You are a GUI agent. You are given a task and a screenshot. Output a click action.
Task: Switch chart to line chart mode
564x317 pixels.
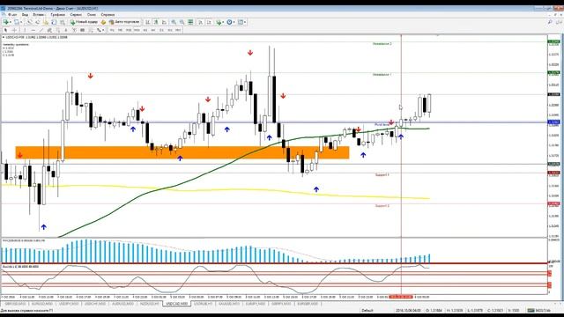164,22
